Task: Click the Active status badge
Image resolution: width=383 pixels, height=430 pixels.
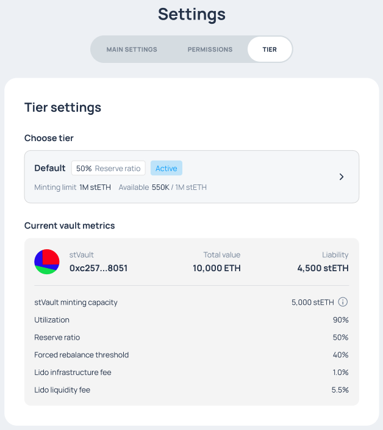Action: coord(166,169)
